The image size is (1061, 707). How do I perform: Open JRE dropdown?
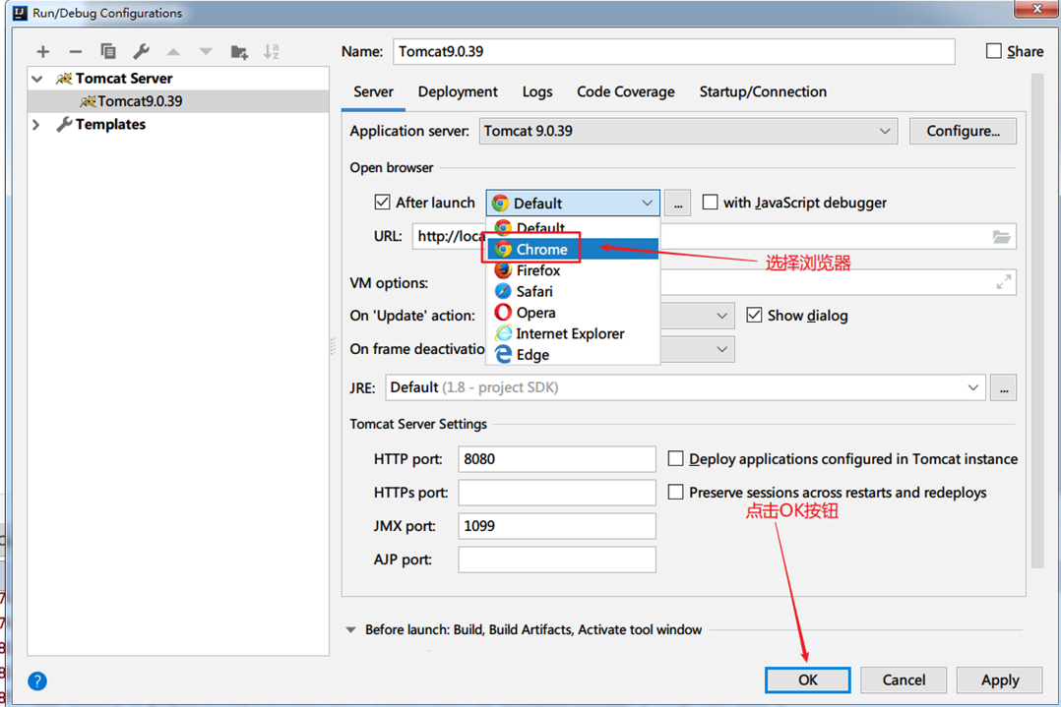(685, 387)
